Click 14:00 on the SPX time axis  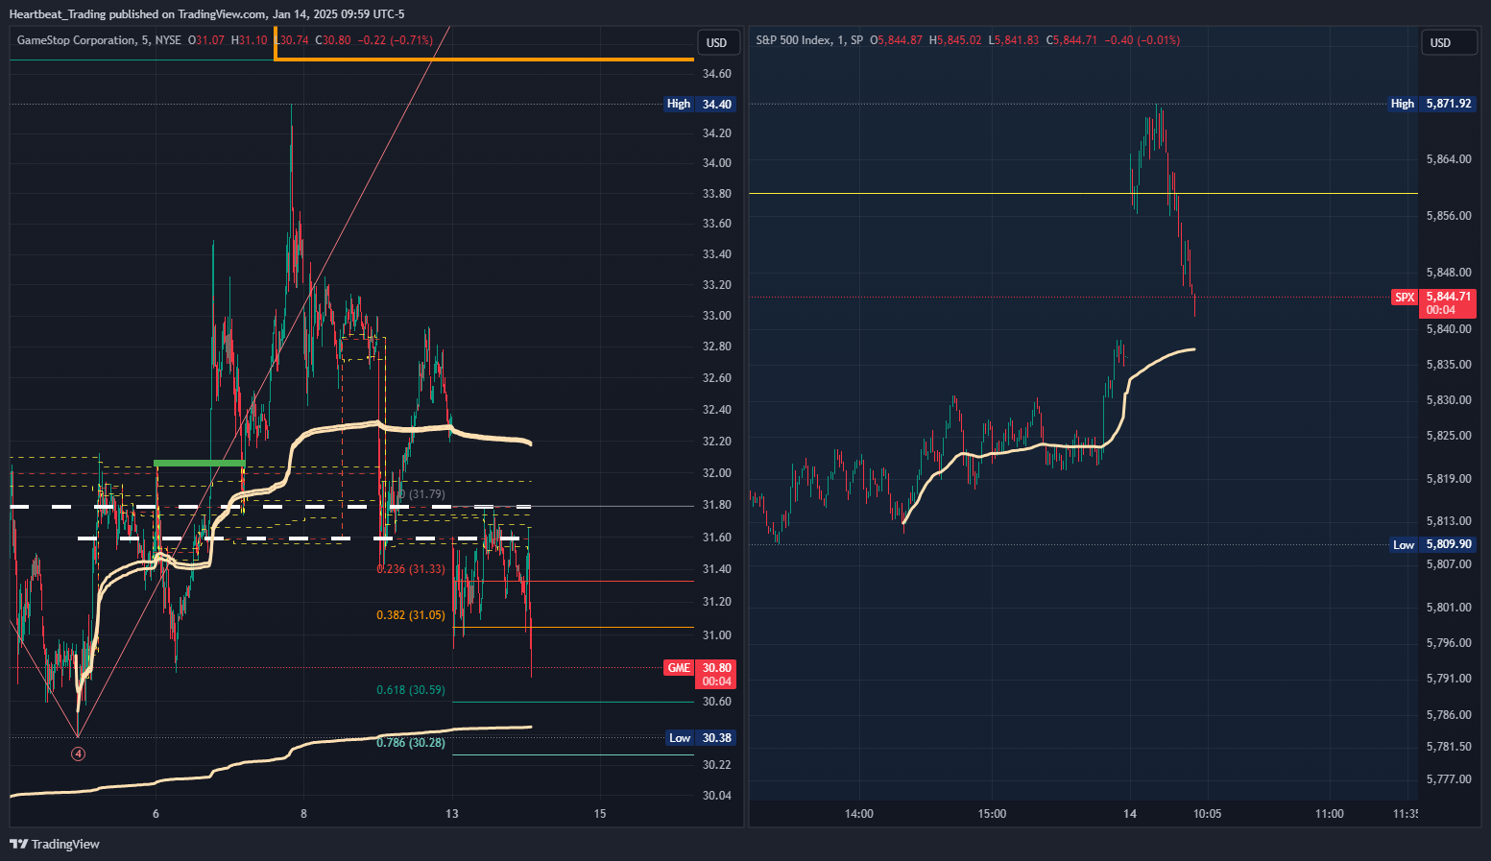tap(859, 814)
